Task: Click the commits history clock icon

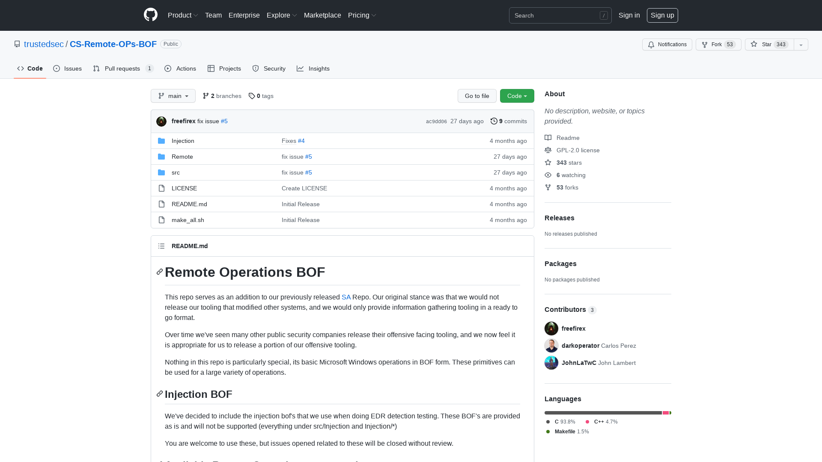Action: pyautogui.click(x=494, y=121)
